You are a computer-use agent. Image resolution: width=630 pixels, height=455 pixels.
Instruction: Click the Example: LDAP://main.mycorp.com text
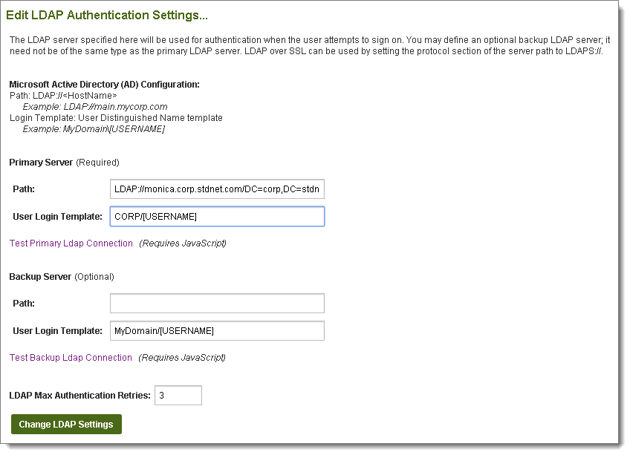pos(95,107)
